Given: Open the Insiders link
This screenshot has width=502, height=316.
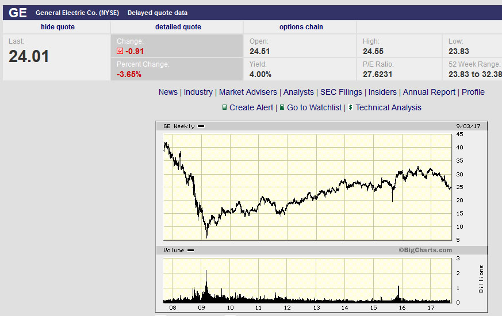Looking at the screenshot, I should 382,92.
